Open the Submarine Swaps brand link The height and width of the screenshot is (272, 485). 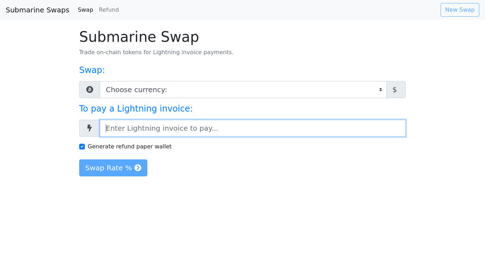[x=38, y=10]
